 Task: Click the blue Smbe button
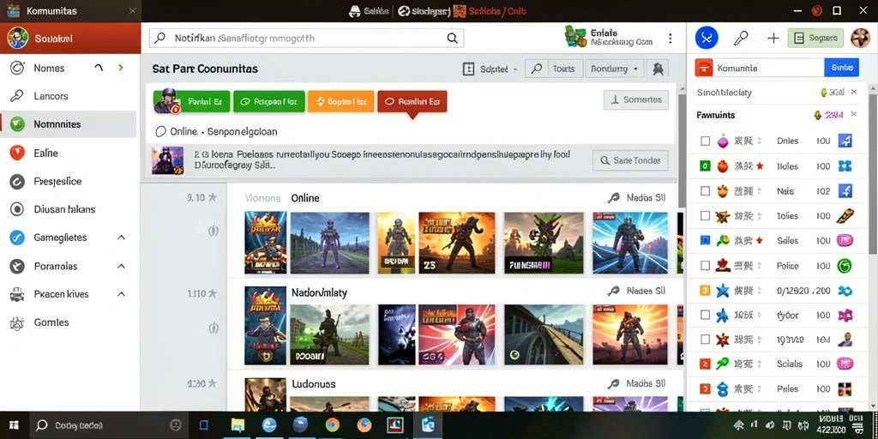[842, 68]
